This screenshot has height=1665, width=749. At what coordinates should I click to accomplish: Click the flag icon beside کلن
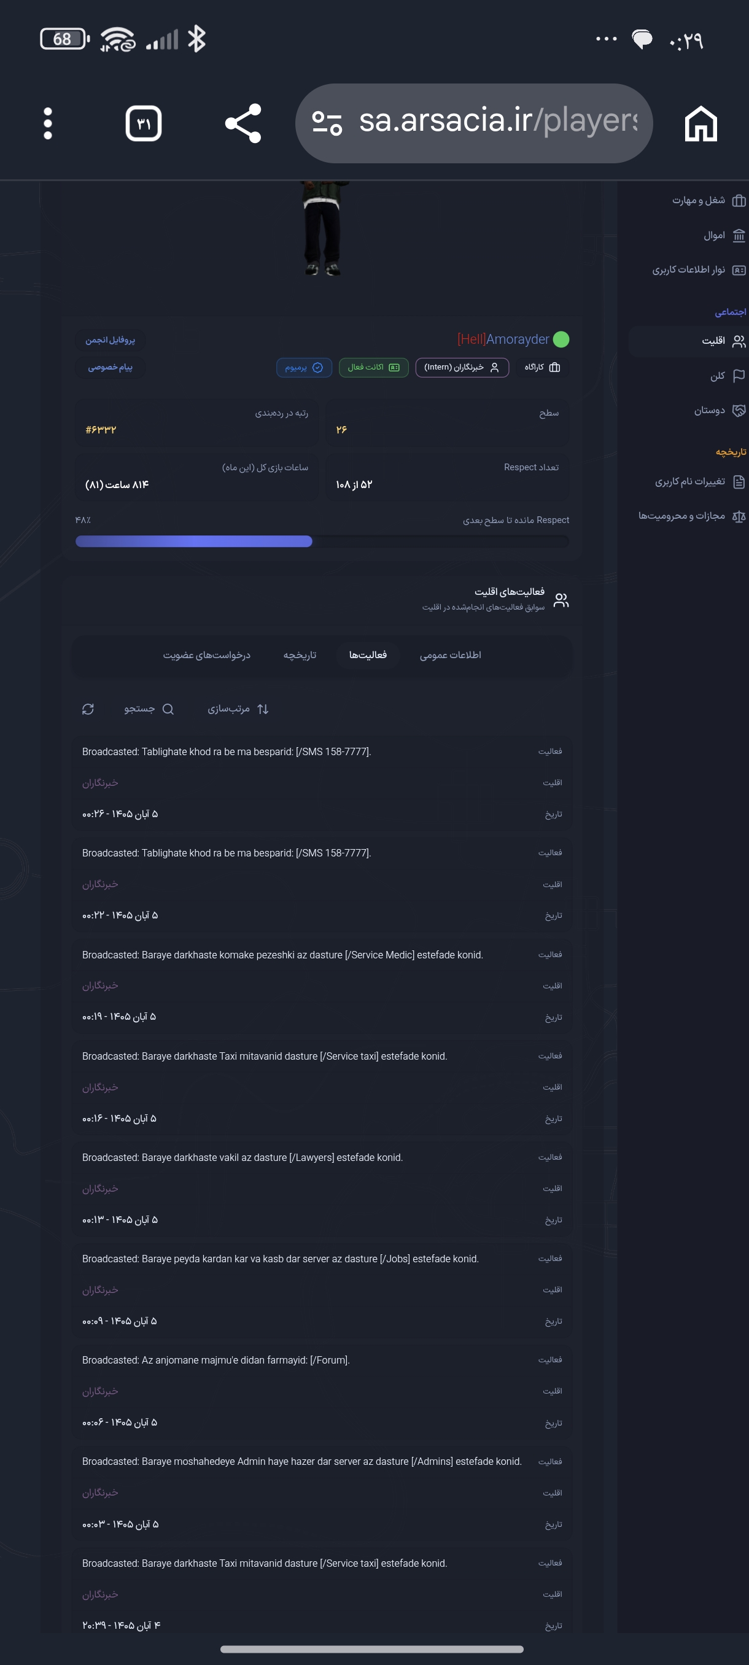pyautogui.click(x=739, y=376)
